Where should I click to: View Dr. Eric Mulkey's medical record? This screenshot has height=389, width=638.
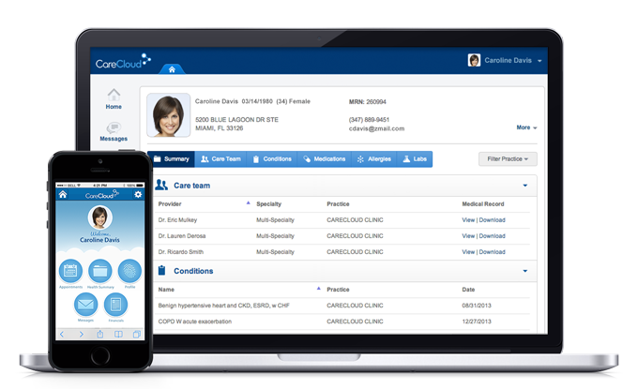coord(468,220)
